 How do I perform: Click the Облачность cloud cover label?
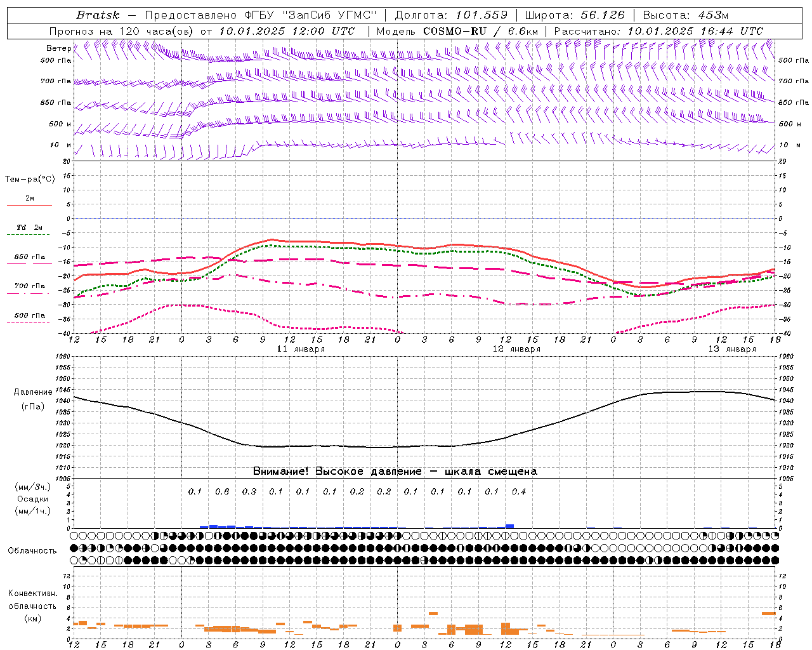pyautogui.click(x=32, y=551)
